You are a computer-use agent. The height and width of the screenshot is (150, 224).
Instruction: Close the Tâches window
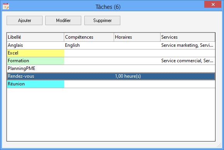pyautogui.click(x=213, y=4)
